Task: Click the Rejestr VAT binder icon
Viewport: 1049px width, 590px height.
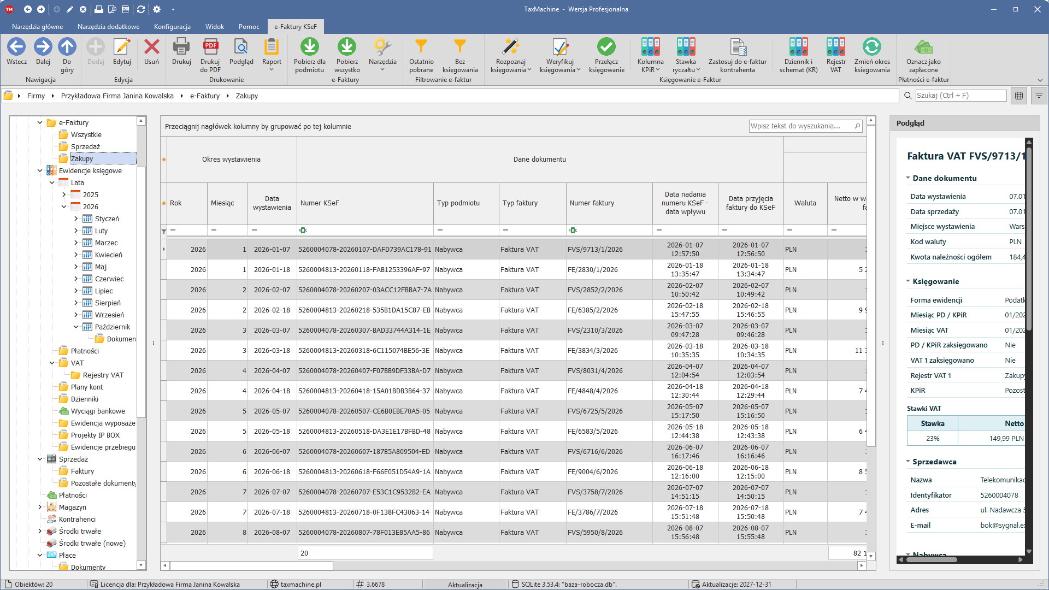Action: (836, 47)
